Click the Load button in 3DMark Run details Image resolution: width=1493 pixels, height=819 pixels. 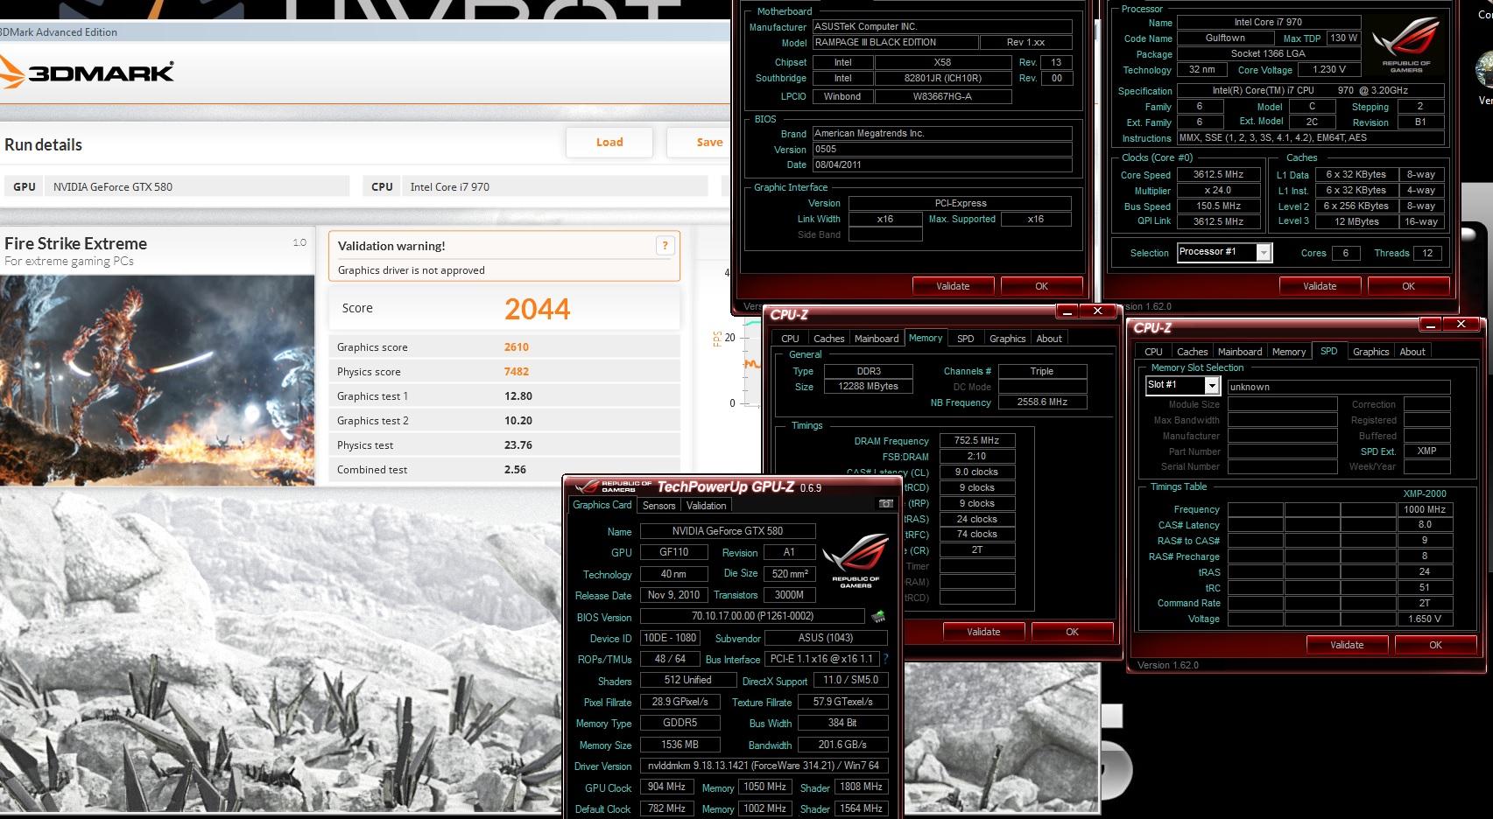[x=609, y=142]
